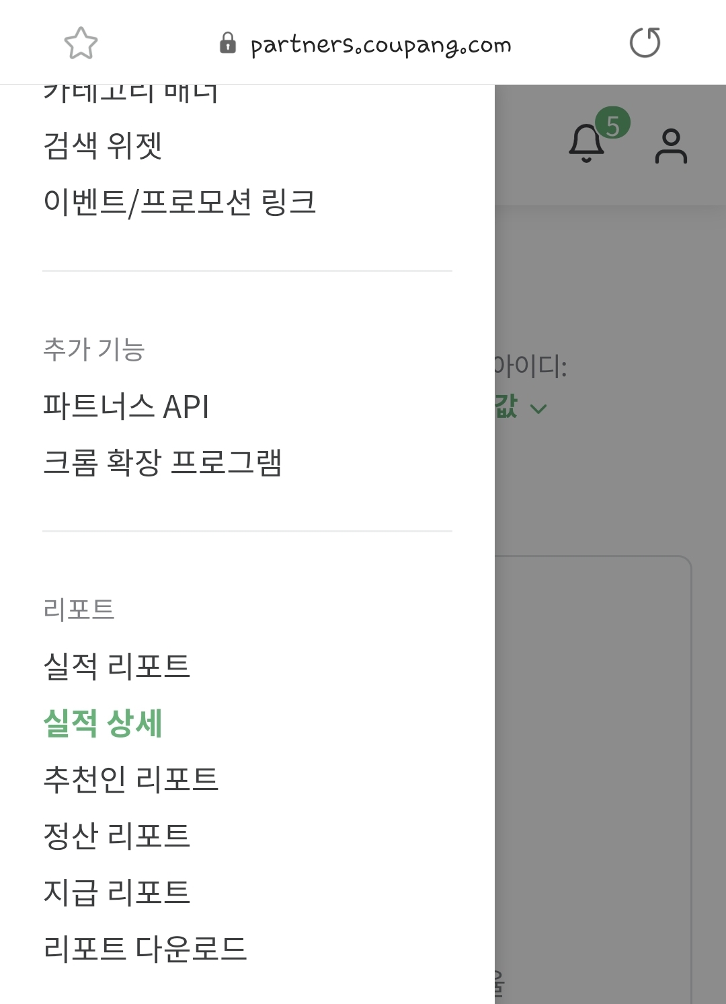Tap the 5 notification count badge
Image resolution: width=726 pixels, height=1004 pixels.
(612, 125)
